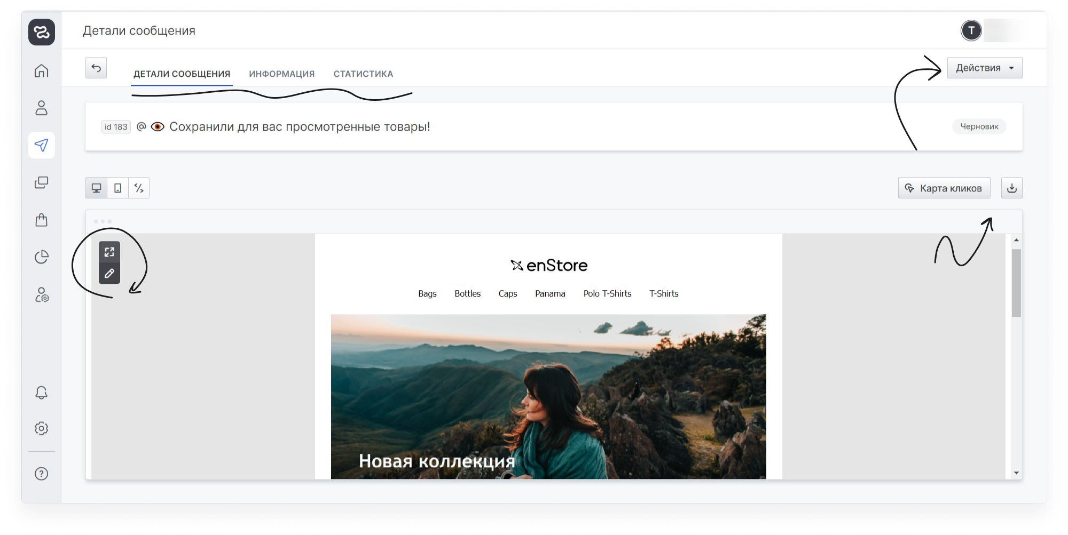
Task: Click the Polo T-Shirts link
Action: tap(608, 293)
